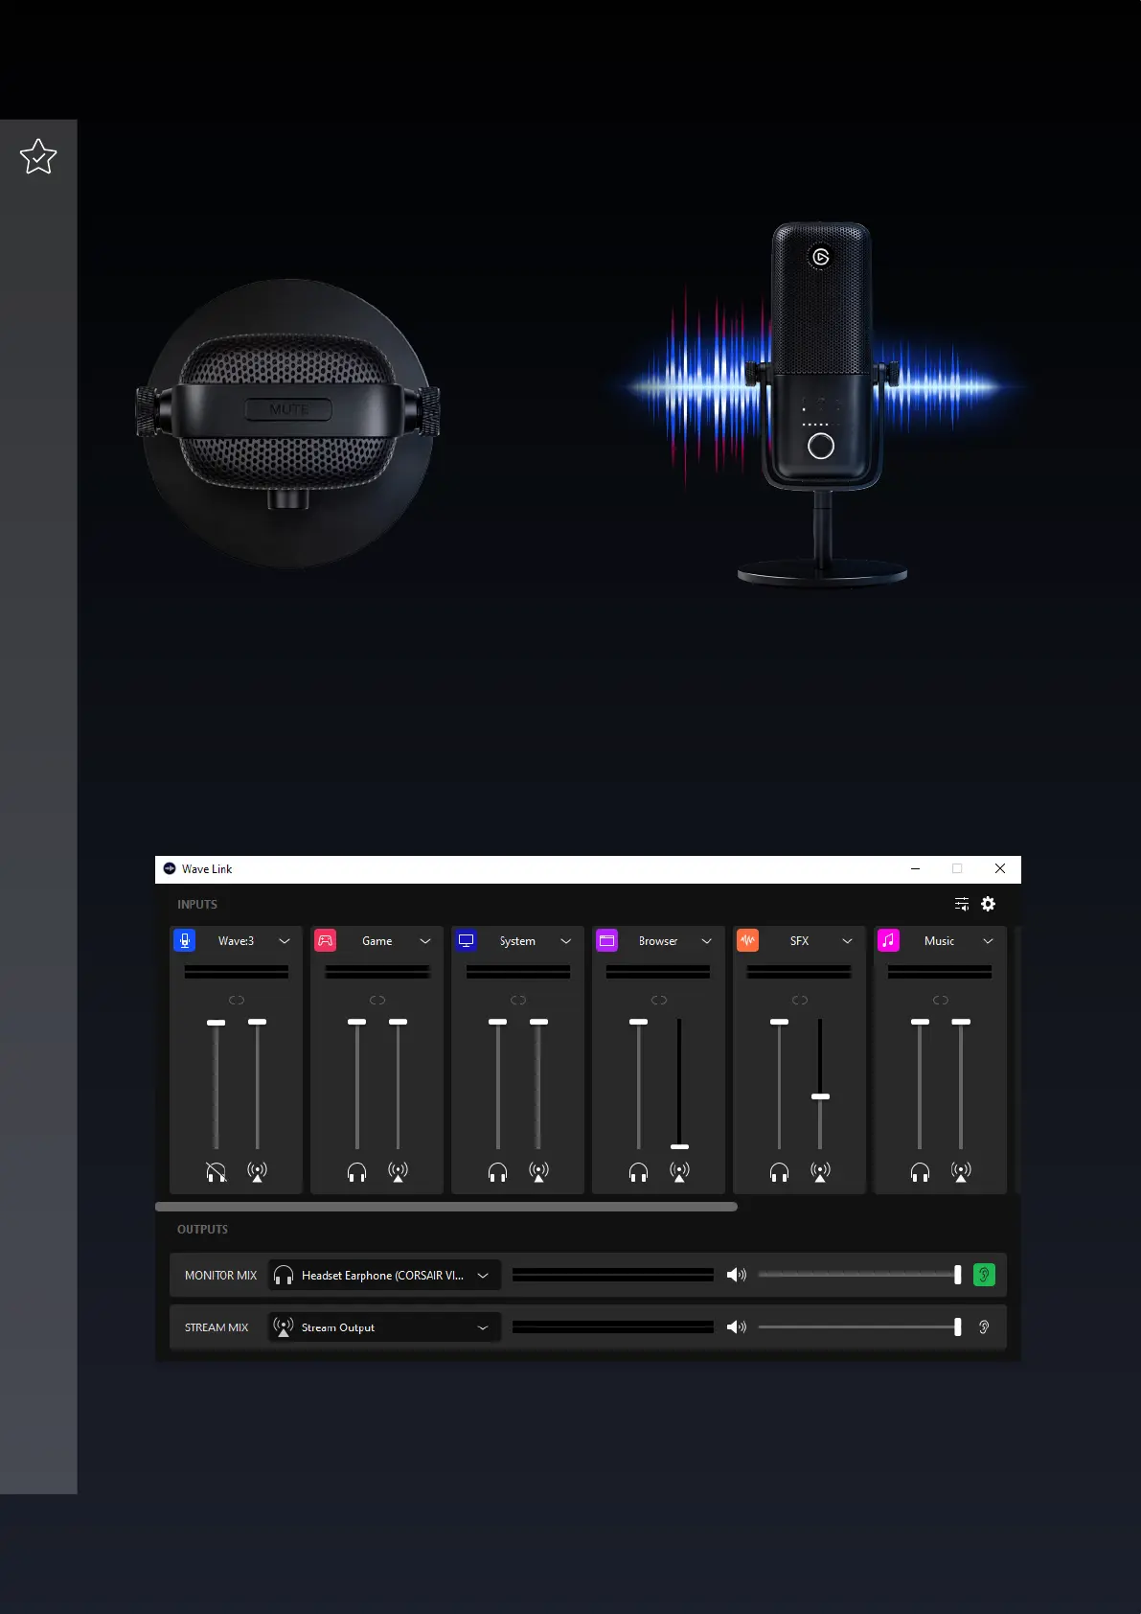The image size is (1141, 1614).
Task: Open Stream Mix output dropdown
Action: pos(482,1327)
